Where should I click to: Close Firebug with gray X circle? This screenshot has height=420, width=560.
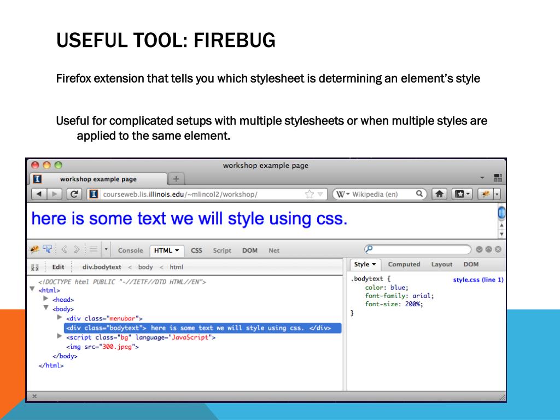[x=498, y=249]
